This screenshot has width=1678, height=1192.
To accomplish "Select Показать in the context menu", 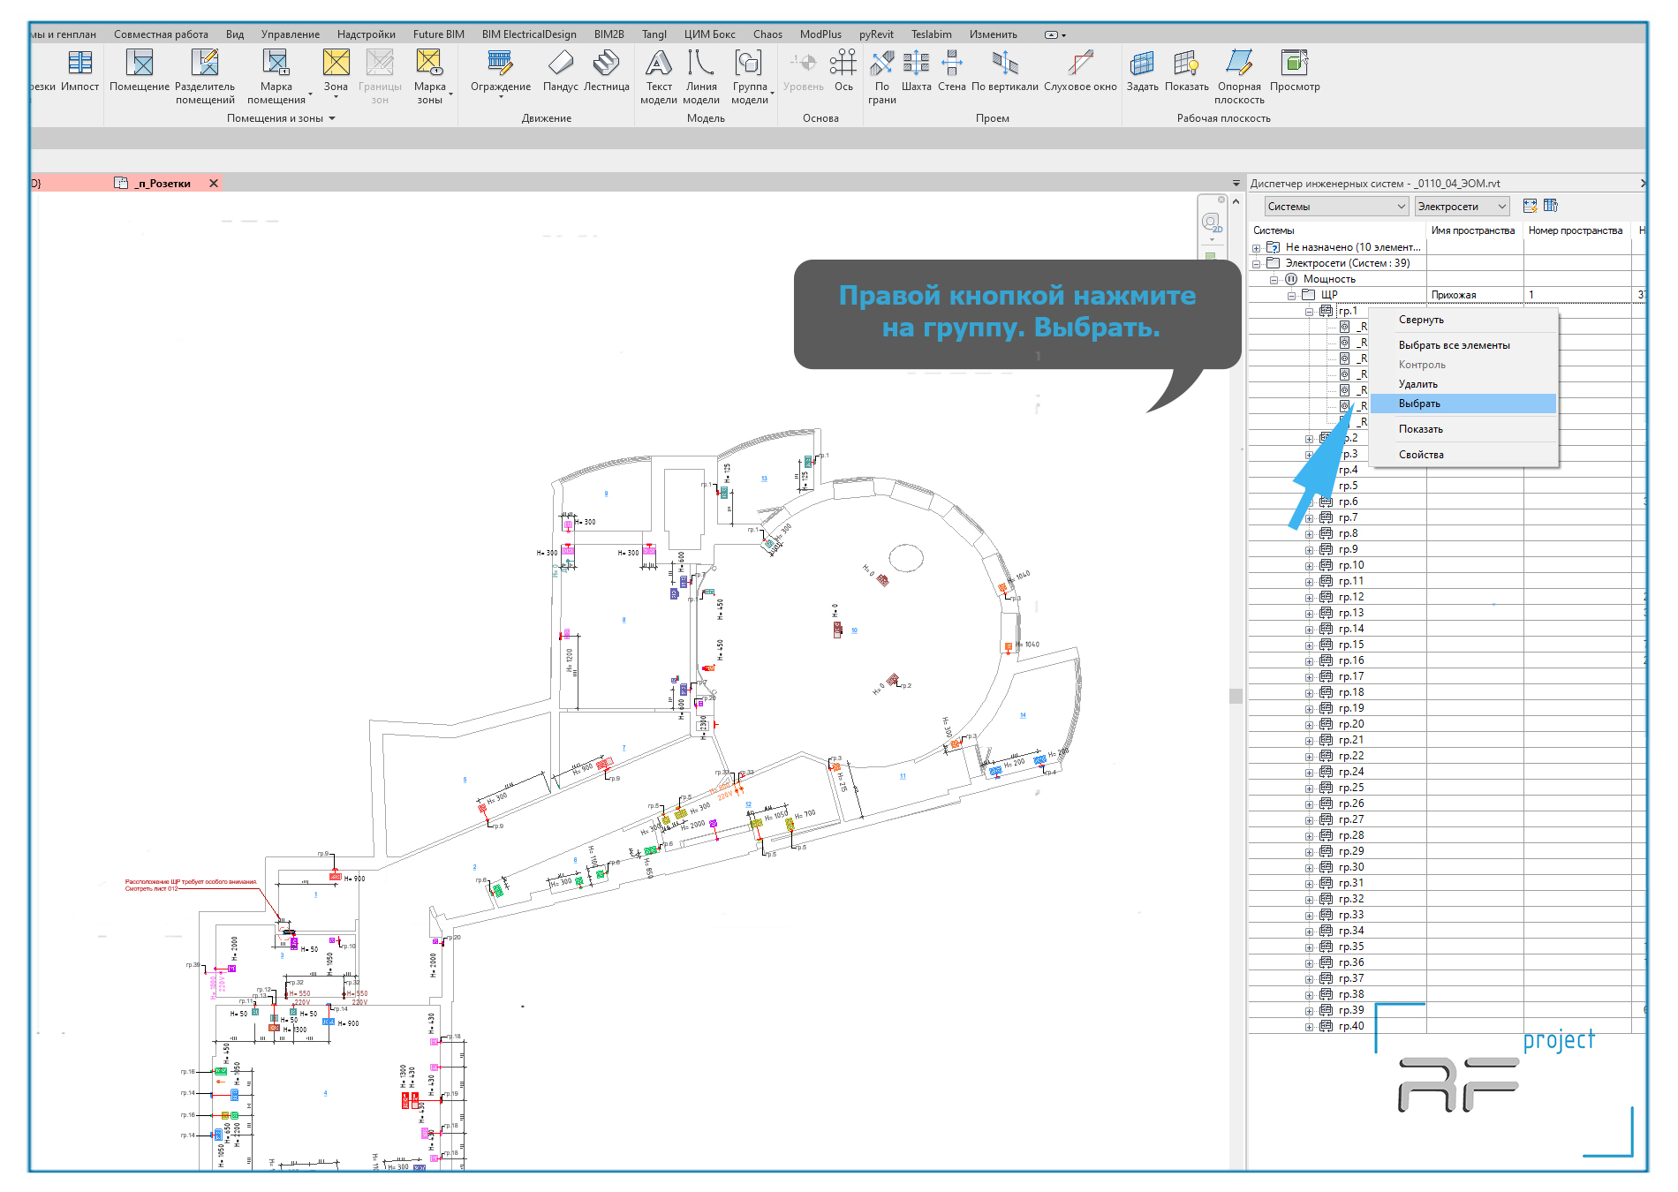I will [1463, 429].
